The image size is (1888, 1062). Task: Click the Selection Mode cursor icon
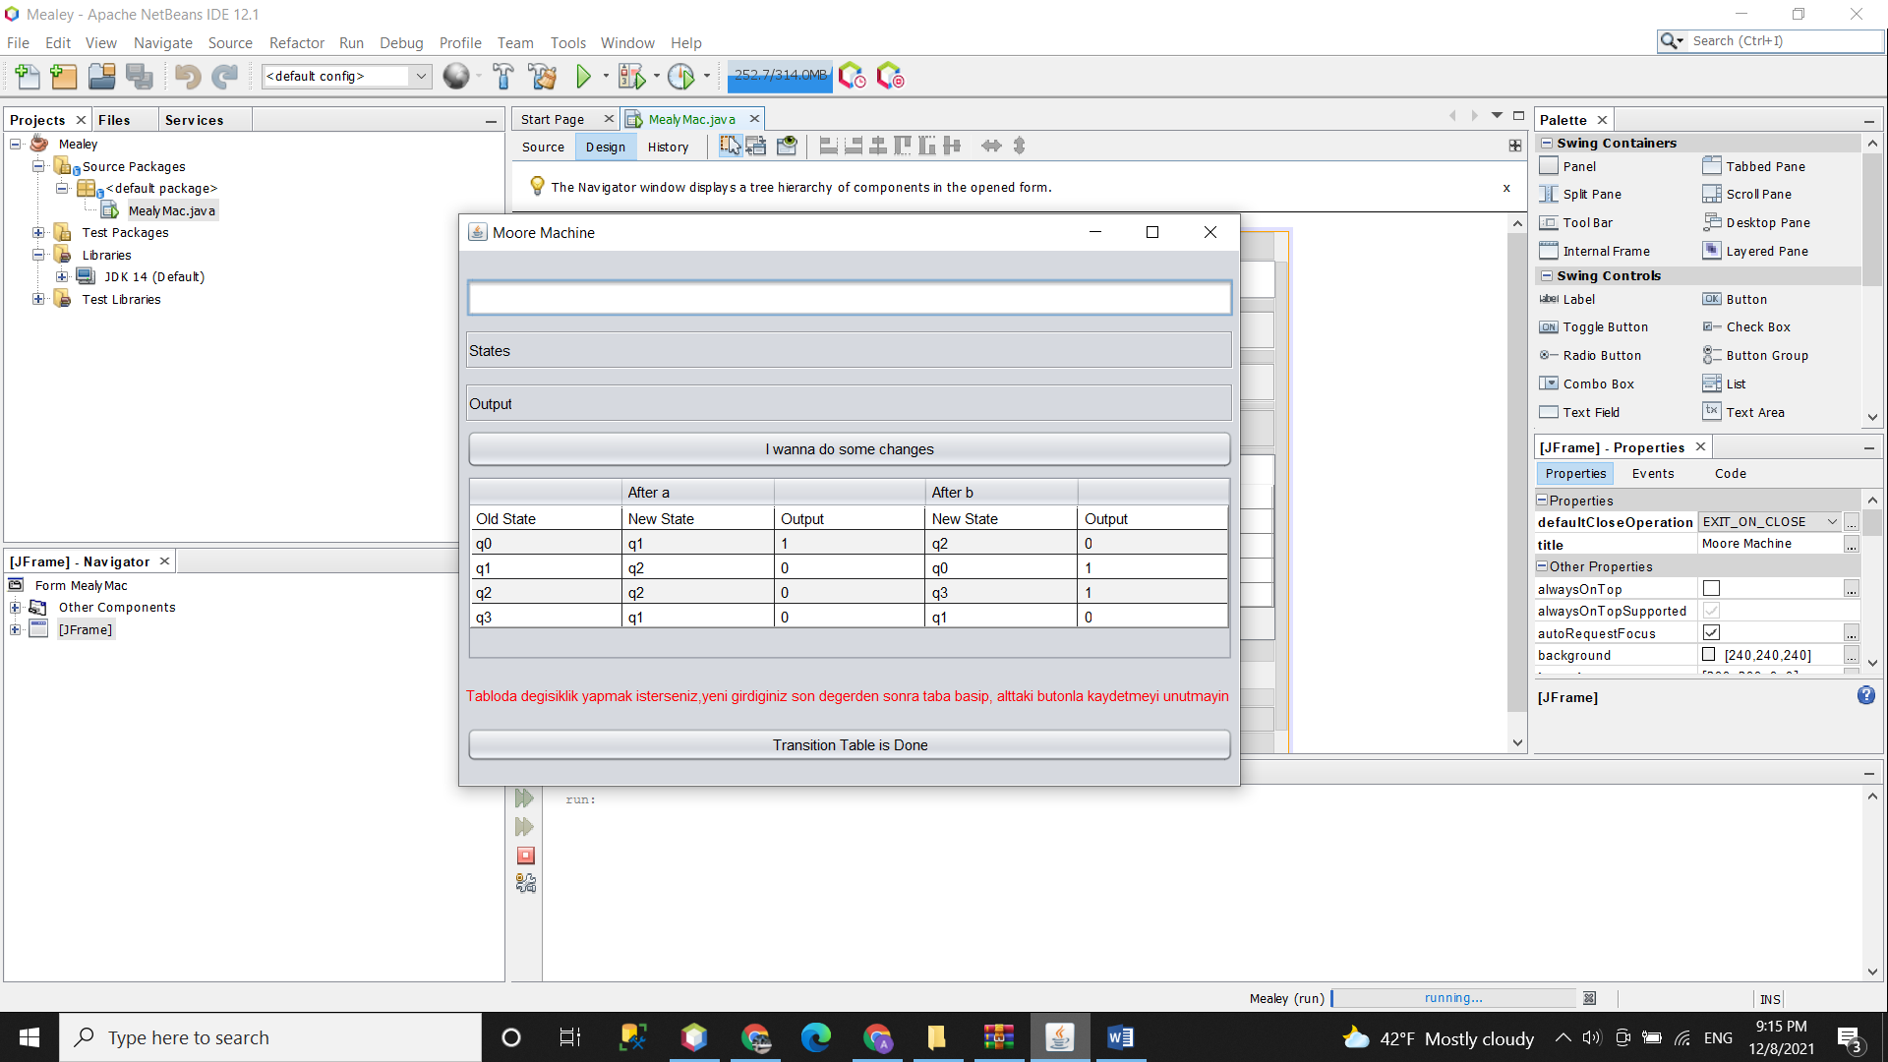coord(730,146)
